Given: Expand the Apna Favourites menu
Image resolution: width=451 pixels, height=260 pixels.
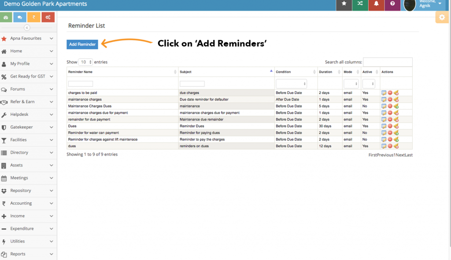Looking at the screenshot, I should pos(28,38).
